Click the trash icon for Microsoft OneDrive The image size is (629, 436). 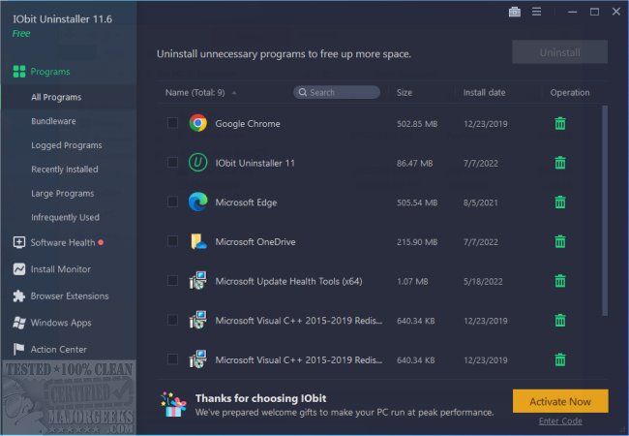pyautogui.click(x=559, y=241)
